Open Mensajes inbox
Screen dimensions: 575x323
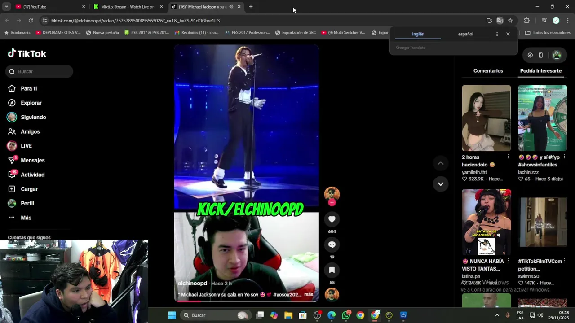[32, 160]
